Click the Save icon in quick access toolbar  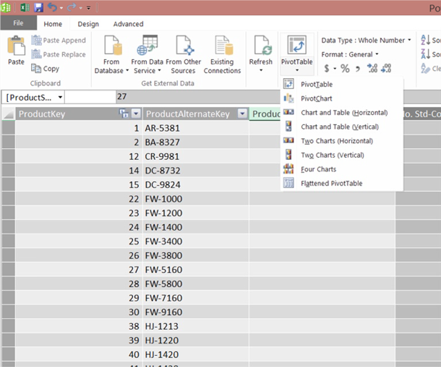(39, 8)
